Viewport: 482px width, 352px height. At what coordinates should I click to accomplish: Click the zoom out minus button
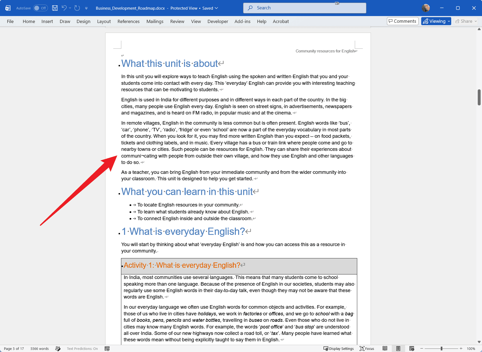[422, 349]
